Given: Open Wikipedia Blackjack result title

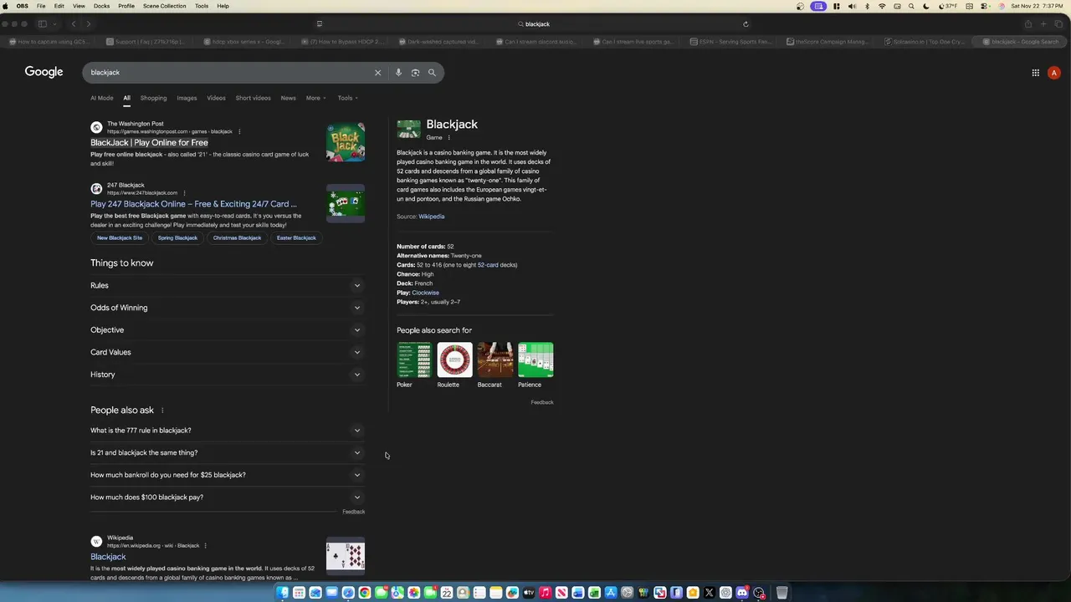Looking at the screenshot, I should click(x=108, y=557).
